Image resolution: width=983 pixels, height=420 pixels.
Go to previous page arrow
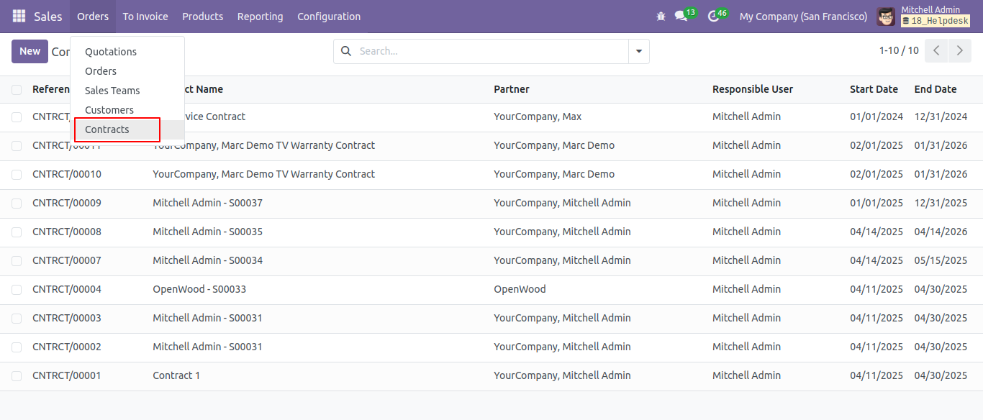pos(936,51)
